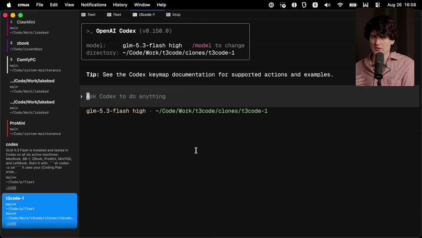This screenshot has width=422, height=238.
Task: Open the volume control in menu bar
Action: (327, 5)
